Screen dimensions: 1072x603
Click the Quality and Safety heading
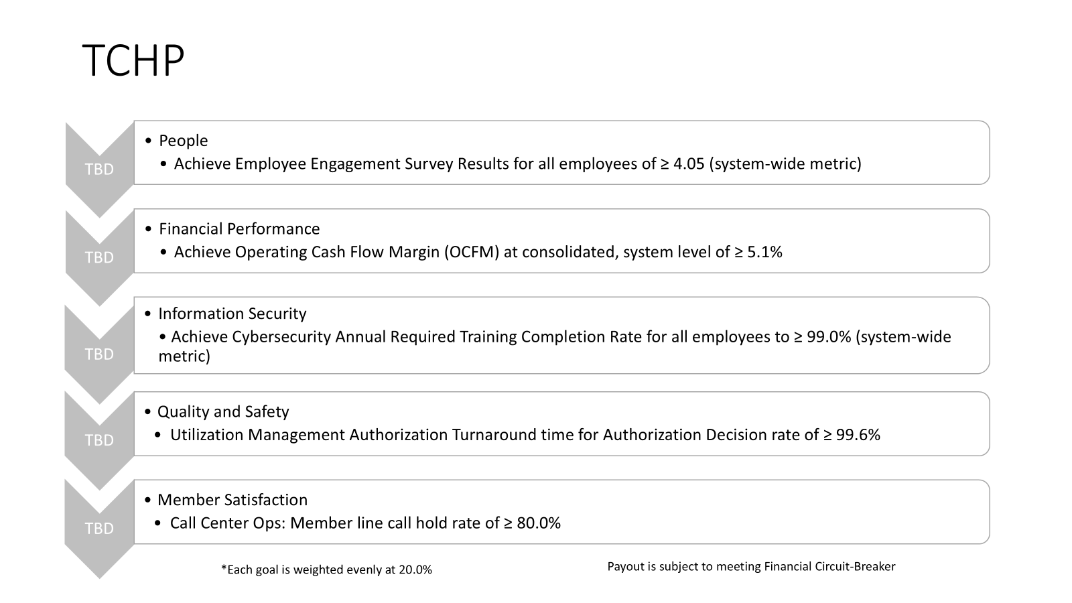(223, 411)
